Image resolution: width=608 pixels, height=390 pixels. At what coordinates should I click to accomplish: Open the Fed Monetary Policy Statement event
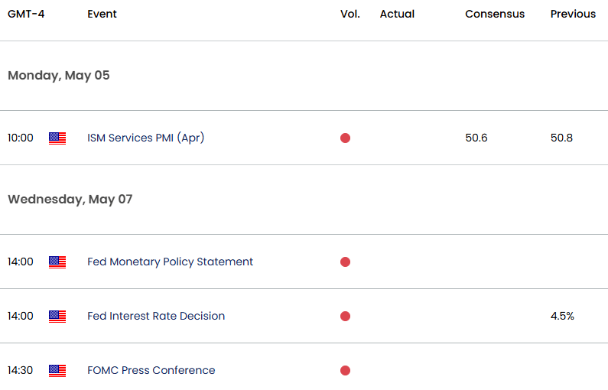click(171, 262)
